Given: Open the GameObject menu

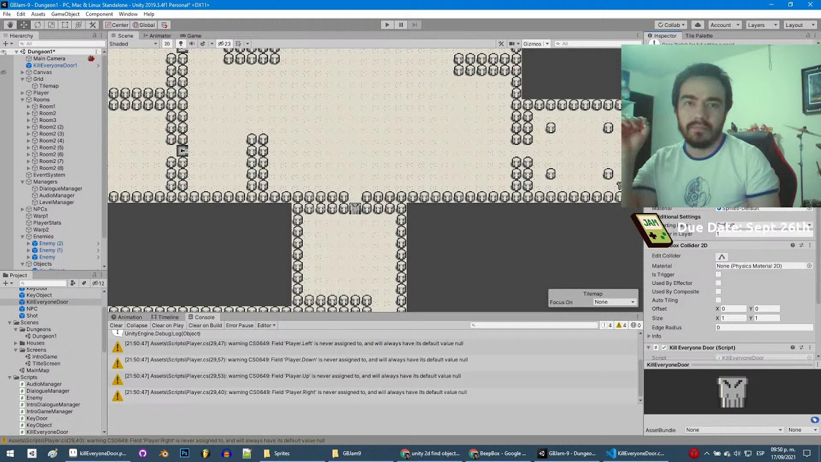Looking at the screenshot, I should tap(65, 14).
